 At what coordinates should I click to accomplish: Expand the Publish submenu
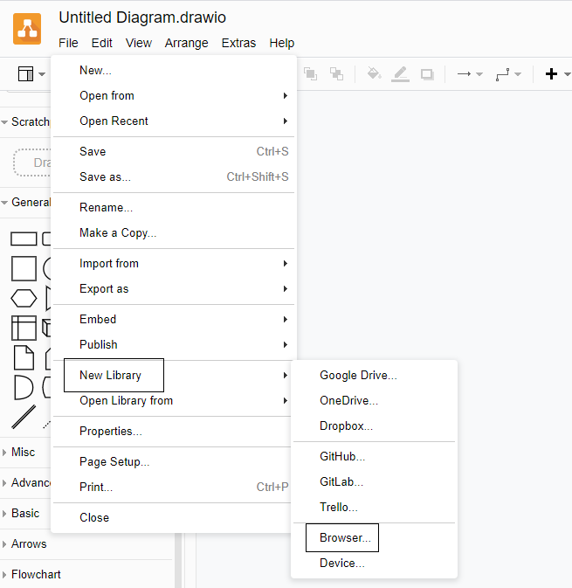(174, 344)
